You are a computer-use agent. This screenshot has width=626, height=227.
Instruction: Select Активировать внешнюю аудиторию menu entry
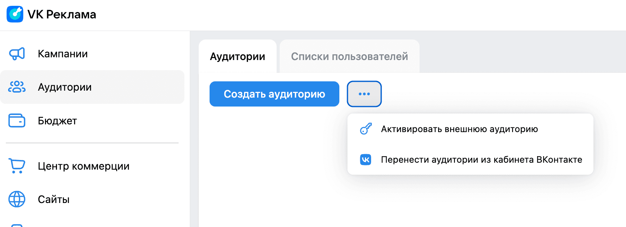click(x=459, y=129)
